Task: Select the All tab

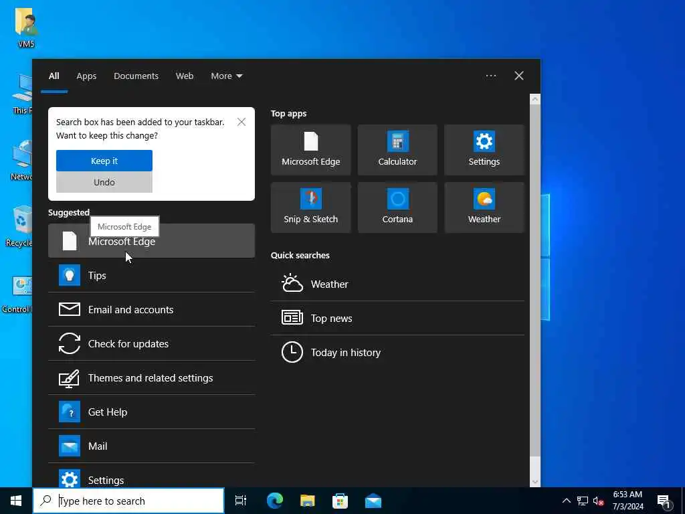Action: (54, 76)
